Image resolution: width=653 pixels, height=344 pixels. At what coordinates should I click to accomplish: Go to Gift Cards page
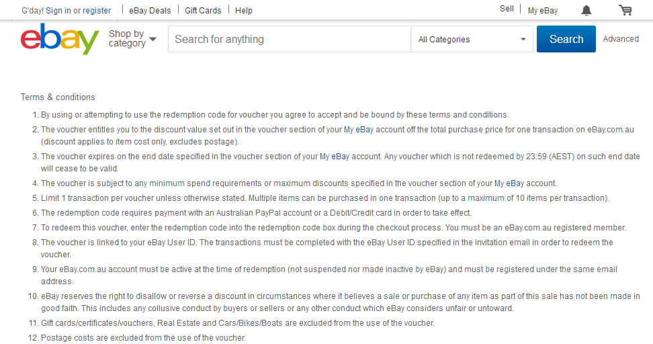click(x=203, y=10)
